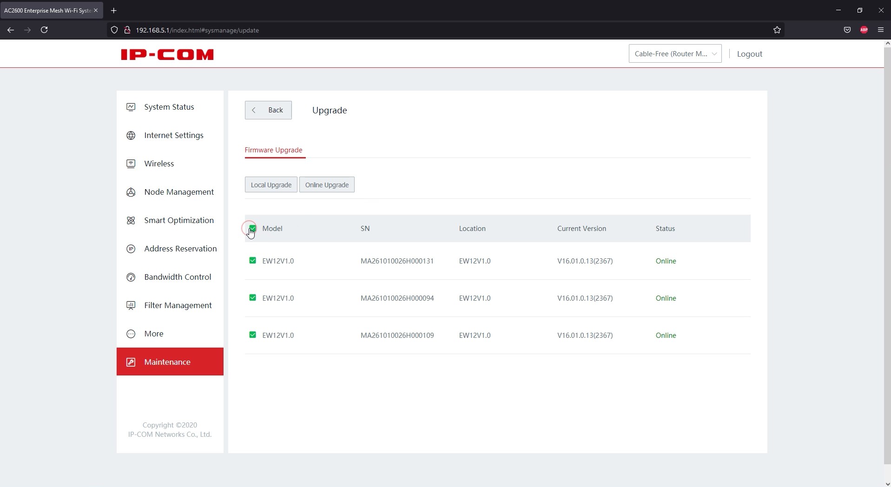Click the Current Version column header
Image resolution: width=891 pixels, height=487 pixels.
581,229
